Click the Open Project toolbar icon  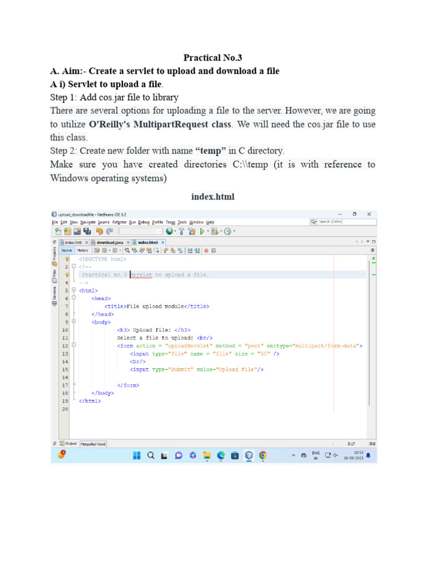pyautogui.click(x=77, y=231)
